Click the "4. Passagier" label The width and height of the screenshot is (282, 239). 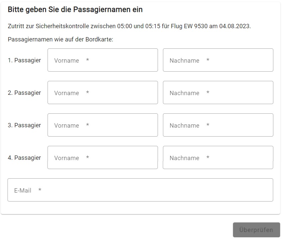point(24,158)
